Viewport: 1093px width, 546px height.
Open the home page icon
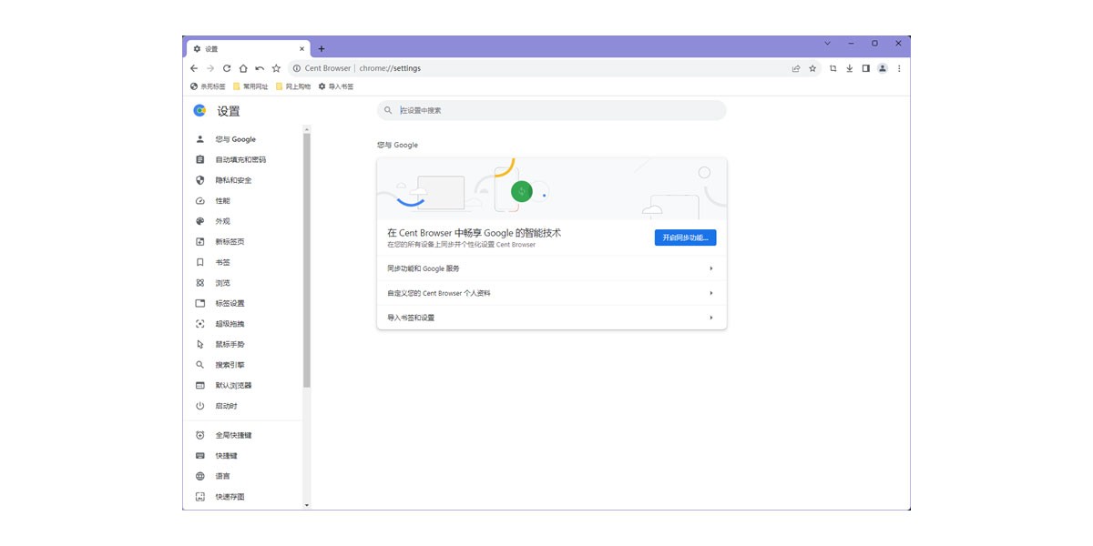243,68
